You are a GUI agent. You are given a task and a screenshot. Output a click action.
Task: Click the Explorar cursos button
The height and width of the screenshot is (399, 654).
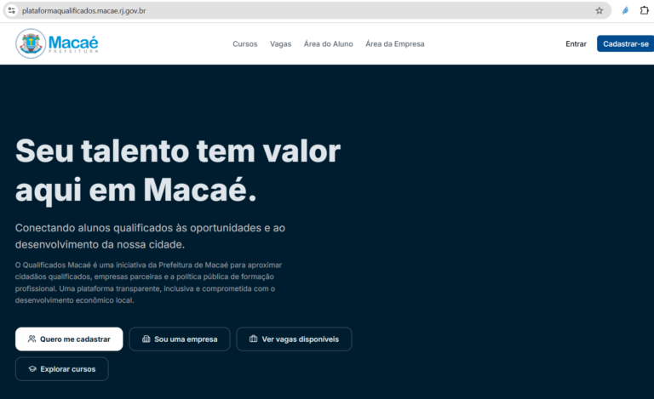(x=61, y=369)
